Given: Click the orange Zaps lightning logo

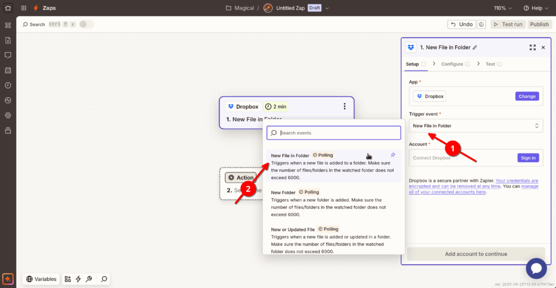Looking at the screenshot, I should tap(36, 8).
